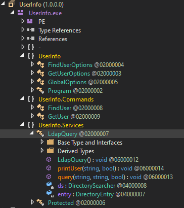Expand the Protected class node

(32, 202)
